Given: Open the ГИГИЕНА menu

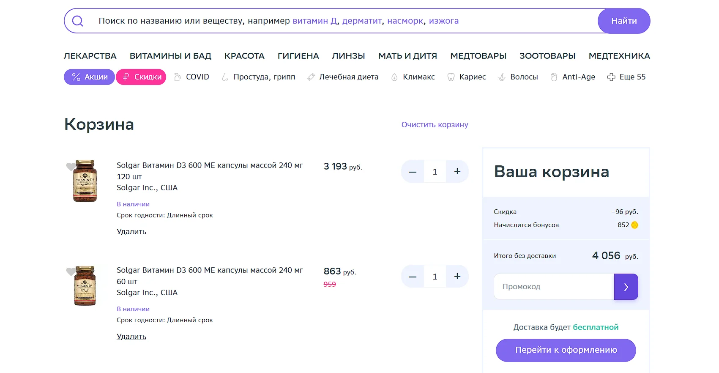Looking at the screenshot, I should 298,56.
